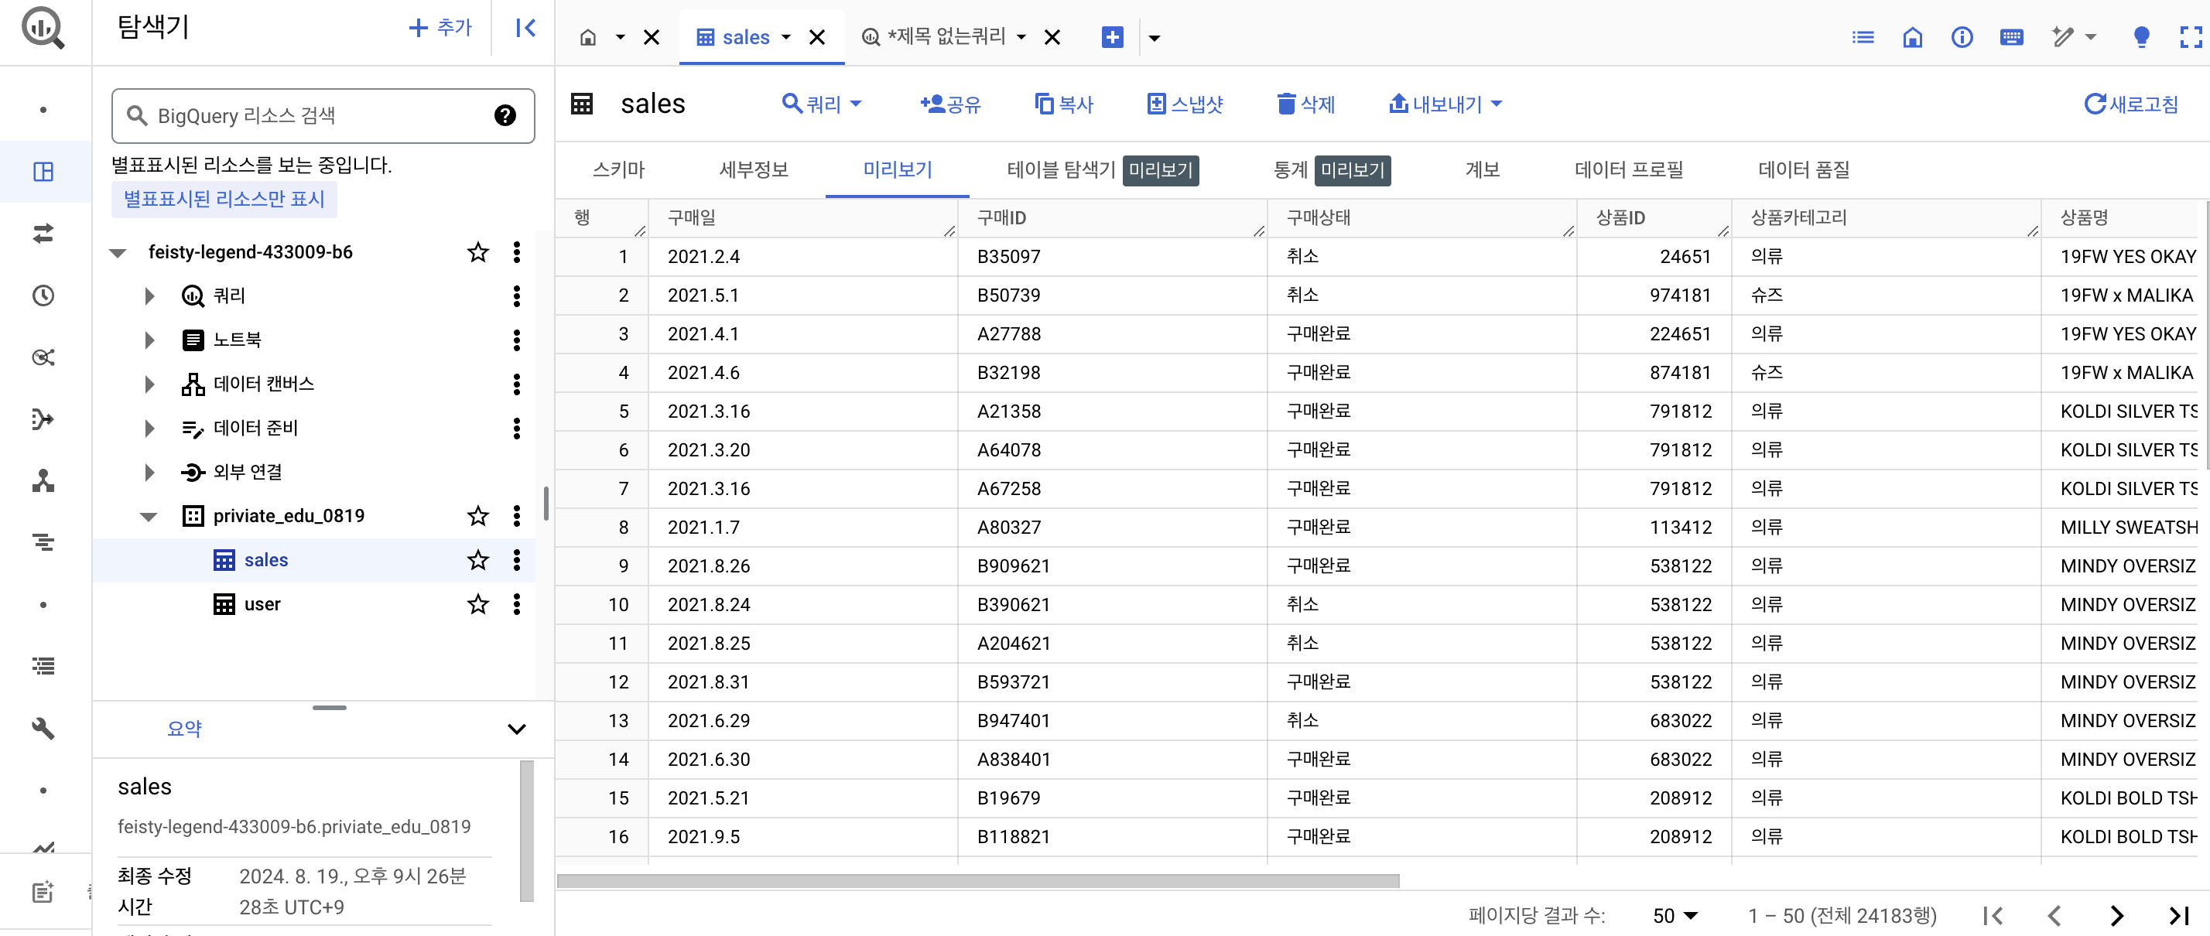Collapse the 요약 summary panel chevron
Image resolution: width=2210 pixels, height=936 pixels.
pyautogui.click(x=516, y=729)
